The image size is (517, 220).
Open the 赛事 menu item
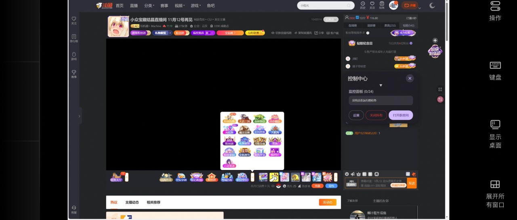click(x=164, y=6)
